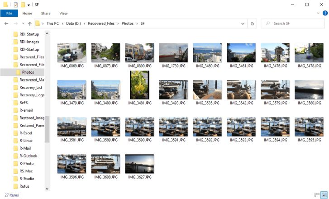Switch to the View ribbon tab
The image size is (329, 199).
(x=63, y=14)
